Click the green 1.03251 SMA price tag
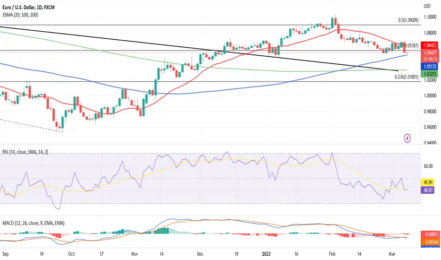 (x=430, y=74)
